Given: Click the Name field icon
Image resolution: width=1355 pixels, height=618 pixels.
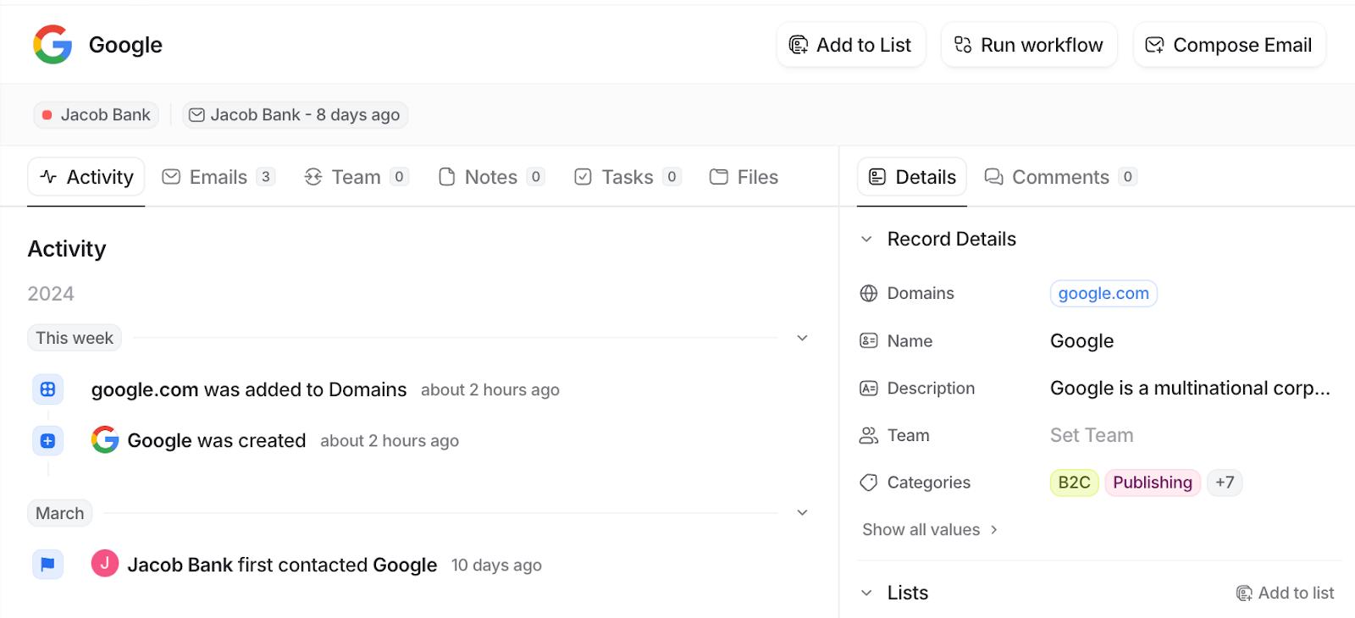Looking at the screenshot, I should click(869, 341).
